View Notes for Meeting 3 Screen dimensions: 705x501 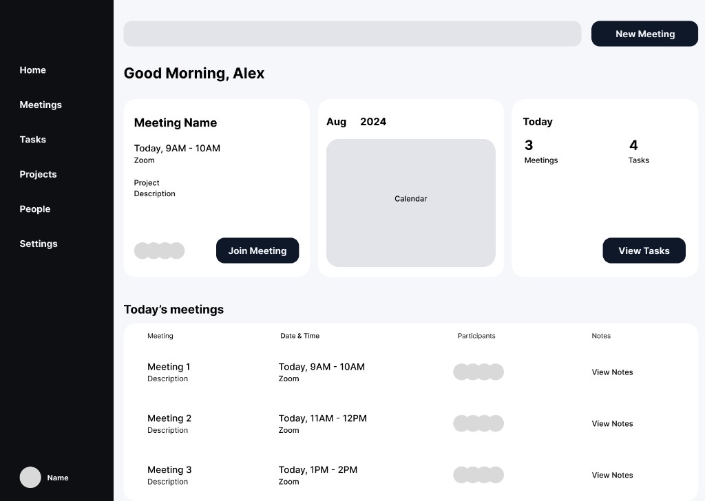(612, 475)
